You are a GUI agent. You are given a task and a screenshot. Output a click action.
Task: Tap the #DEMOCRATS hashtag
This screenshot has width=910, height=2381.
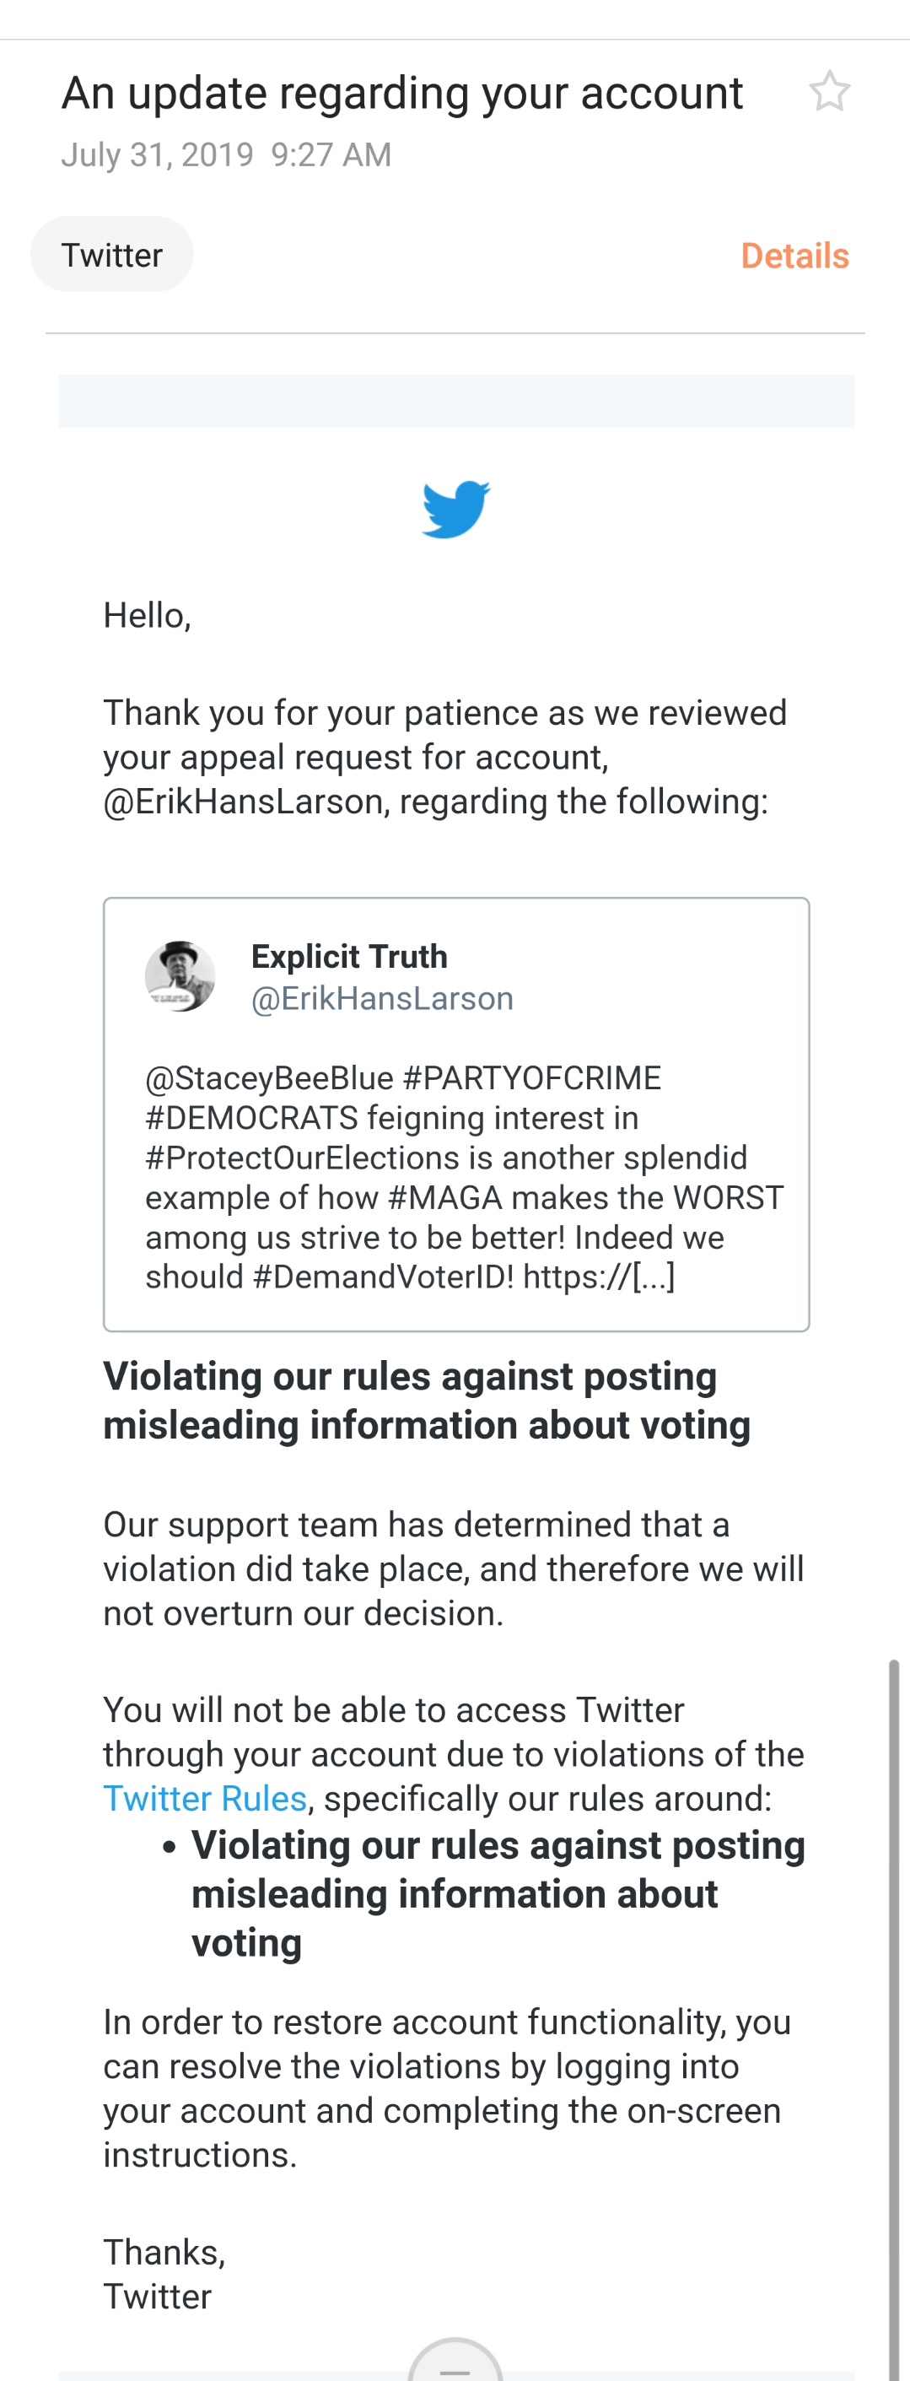coord(251,1117)
